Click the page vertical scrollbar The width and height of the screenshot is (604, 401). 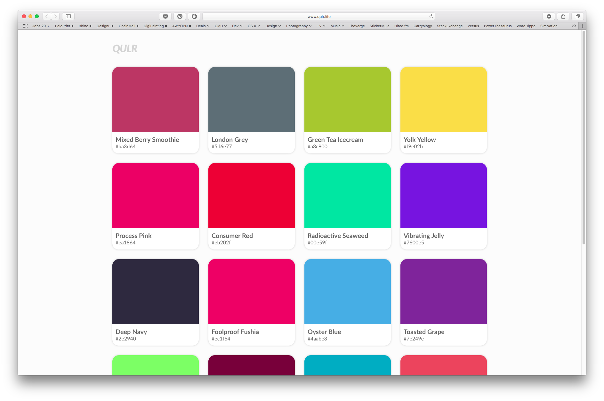[584, 138]
